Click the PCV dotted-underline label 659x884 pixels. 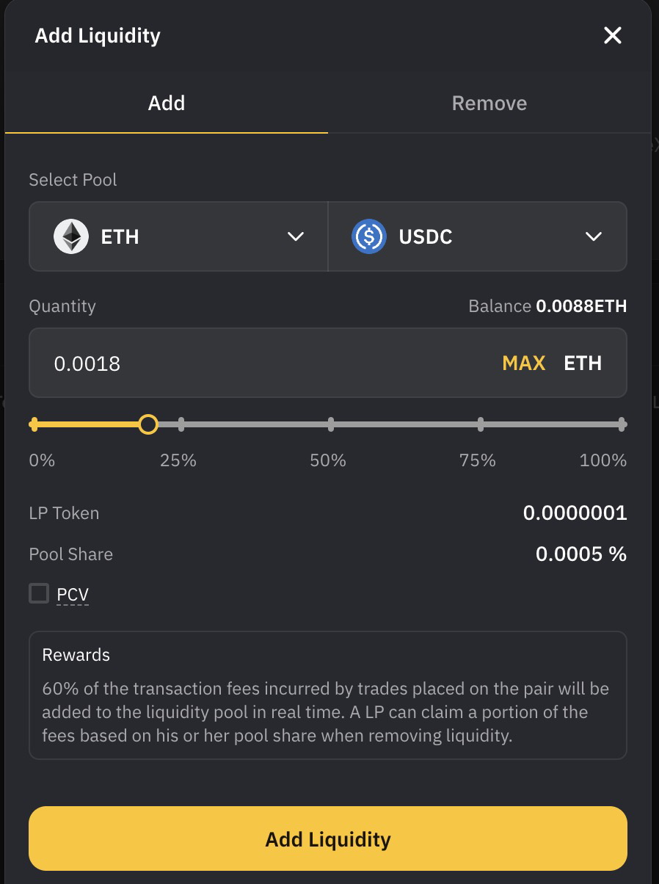click(x=73, y=594)
